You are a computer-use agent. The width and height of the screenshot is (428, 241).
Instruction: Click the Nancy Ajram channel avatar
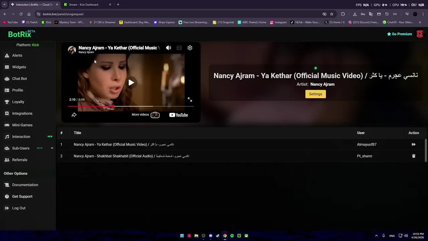72,50
